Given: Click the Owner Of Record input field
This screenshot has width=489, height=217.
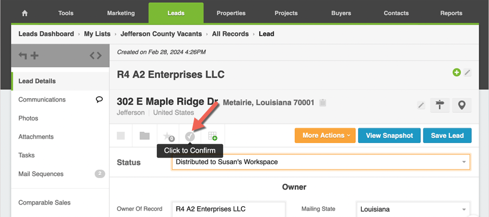Looking at the screenshot, I should 228,209.
